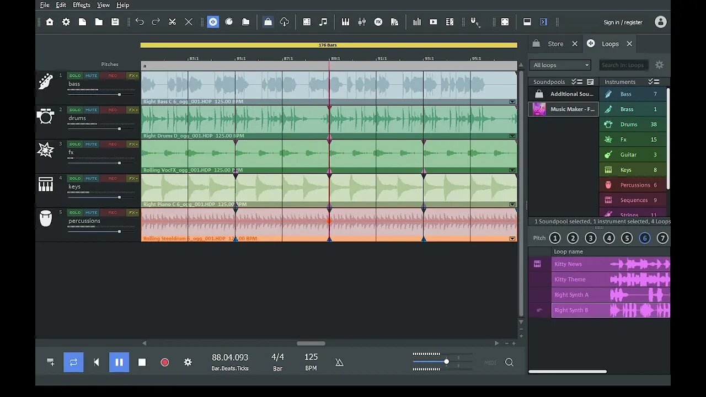Click the film strip icon next to the music note

(307, 22)
